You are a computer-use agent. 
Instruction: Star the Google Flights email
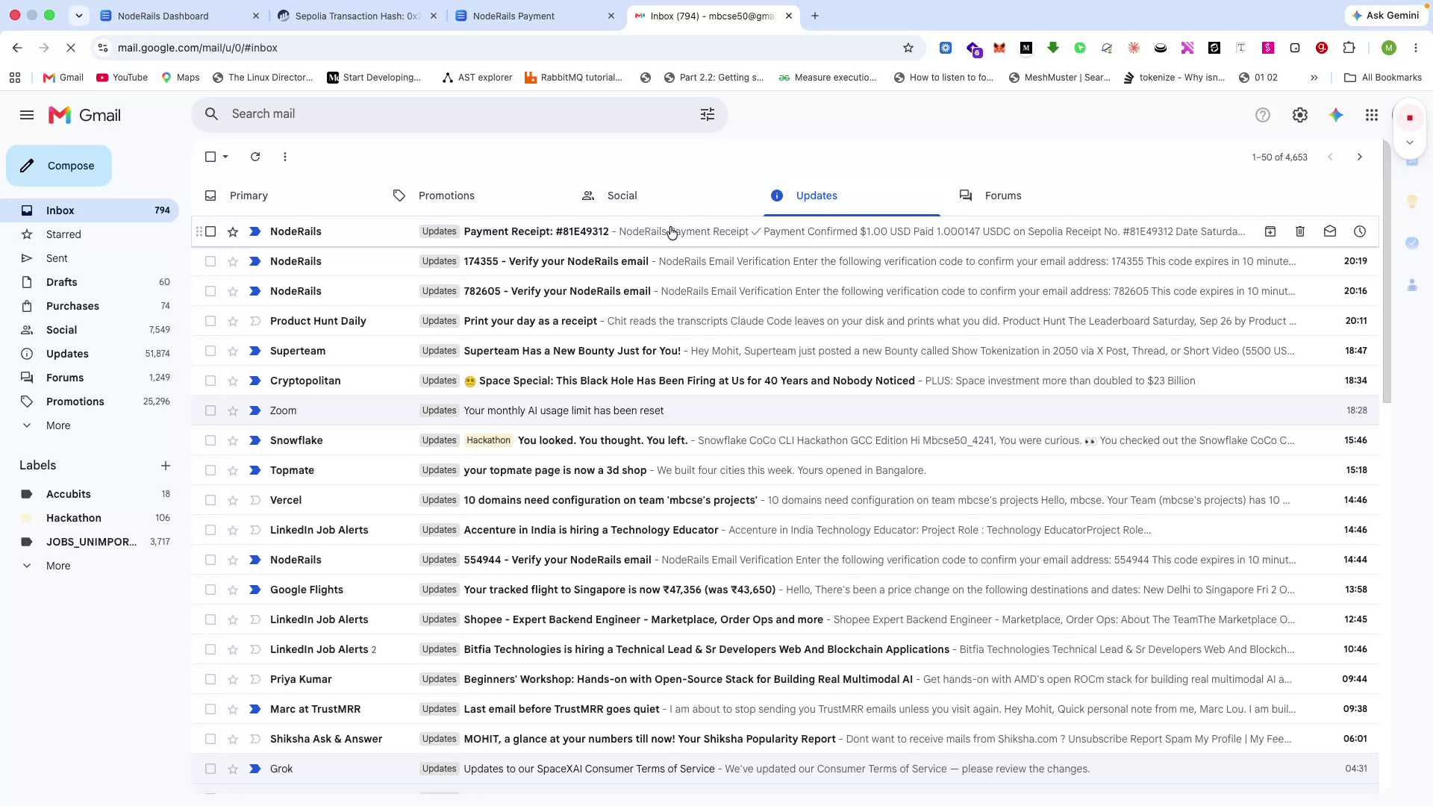click(x=233, y=590)
